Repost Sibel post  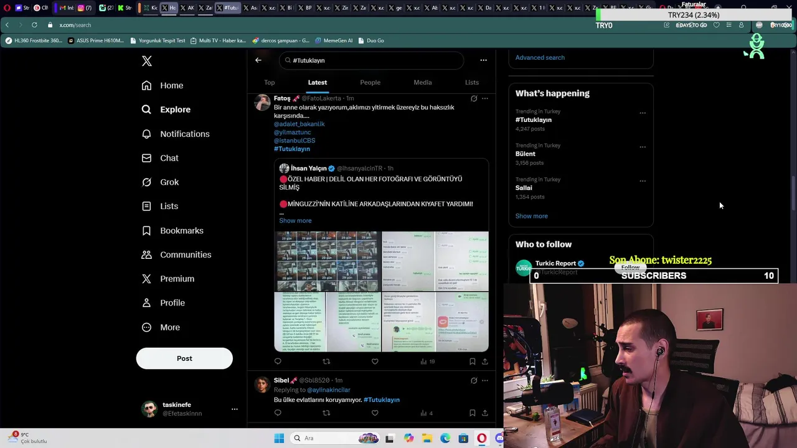(x=326, y=413)
